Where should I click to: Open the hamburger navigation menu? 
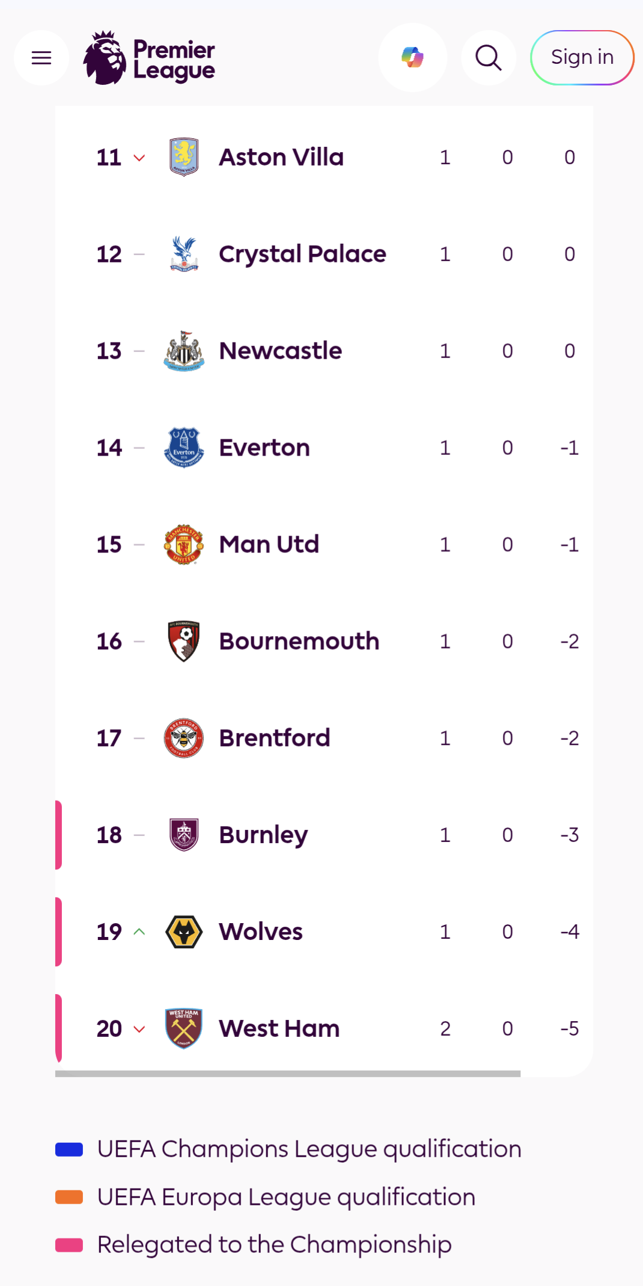41,58
